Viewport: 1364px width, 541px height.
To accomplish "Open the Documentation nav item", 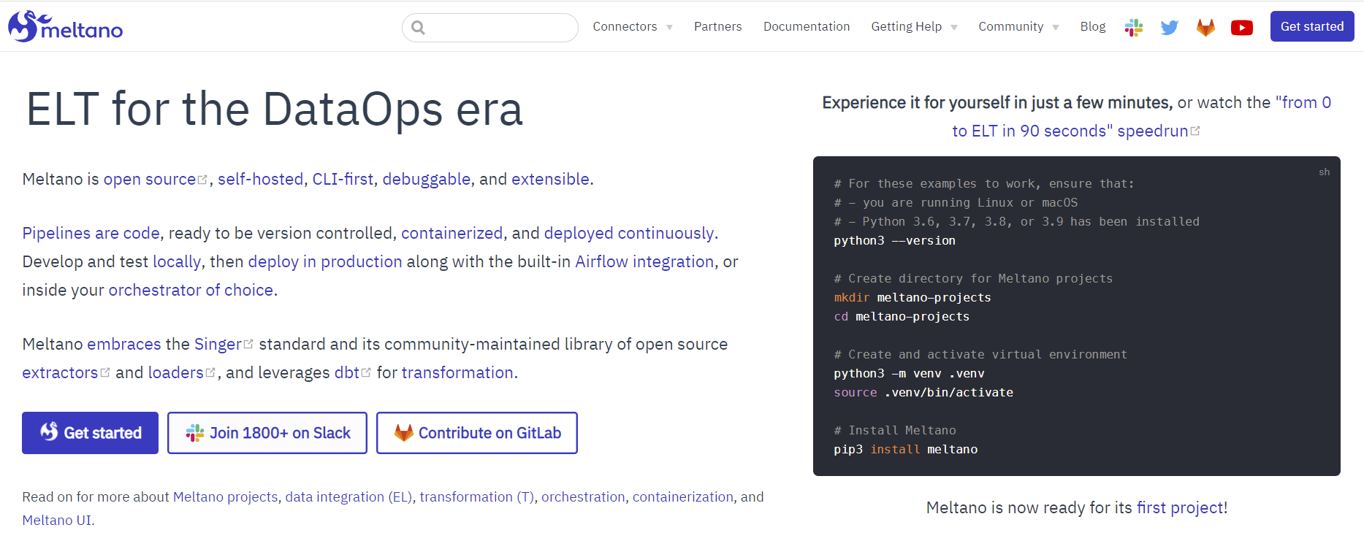I will coord(807,26).
